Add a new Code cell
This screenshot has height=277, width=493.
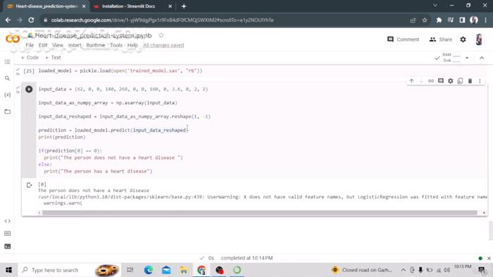point(30,58)
